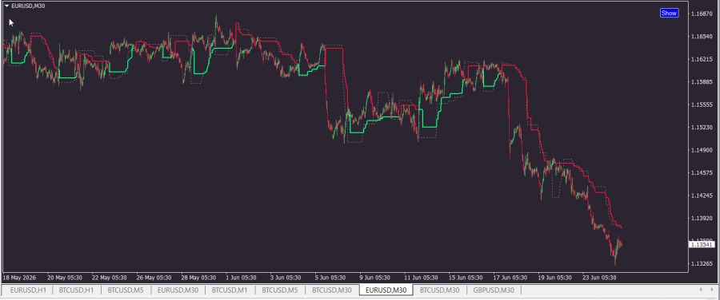Select the BTCUSD,M1 chart tab
720x300 pixels.
[x=230, y=290]
